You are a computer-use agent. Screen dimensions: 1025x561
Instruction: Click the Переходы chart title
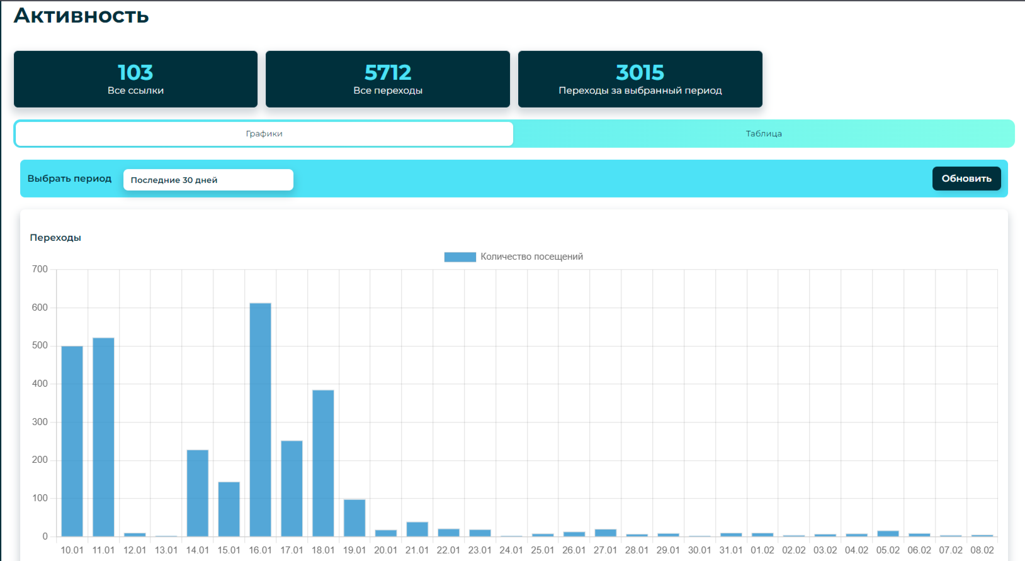pos(55,238)
